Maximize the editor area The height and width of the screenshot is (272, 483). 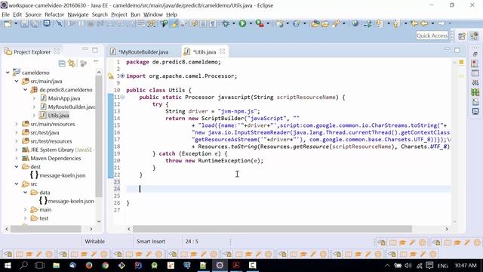457,50
